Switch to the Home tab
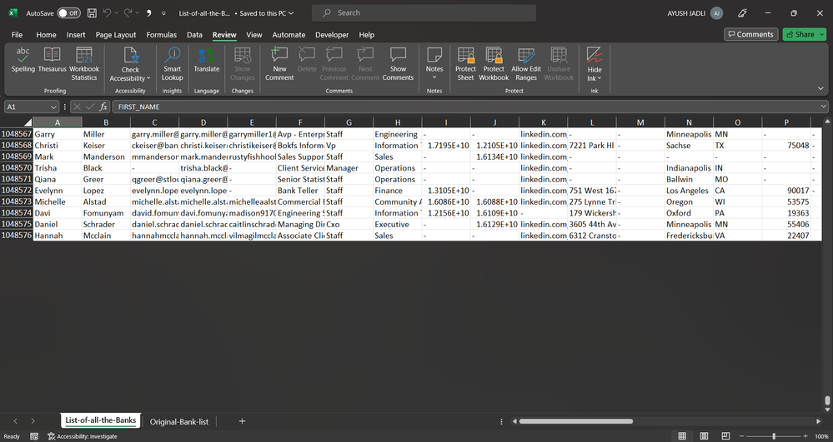Viewport: 833px width, 442px height. [46, 34]
